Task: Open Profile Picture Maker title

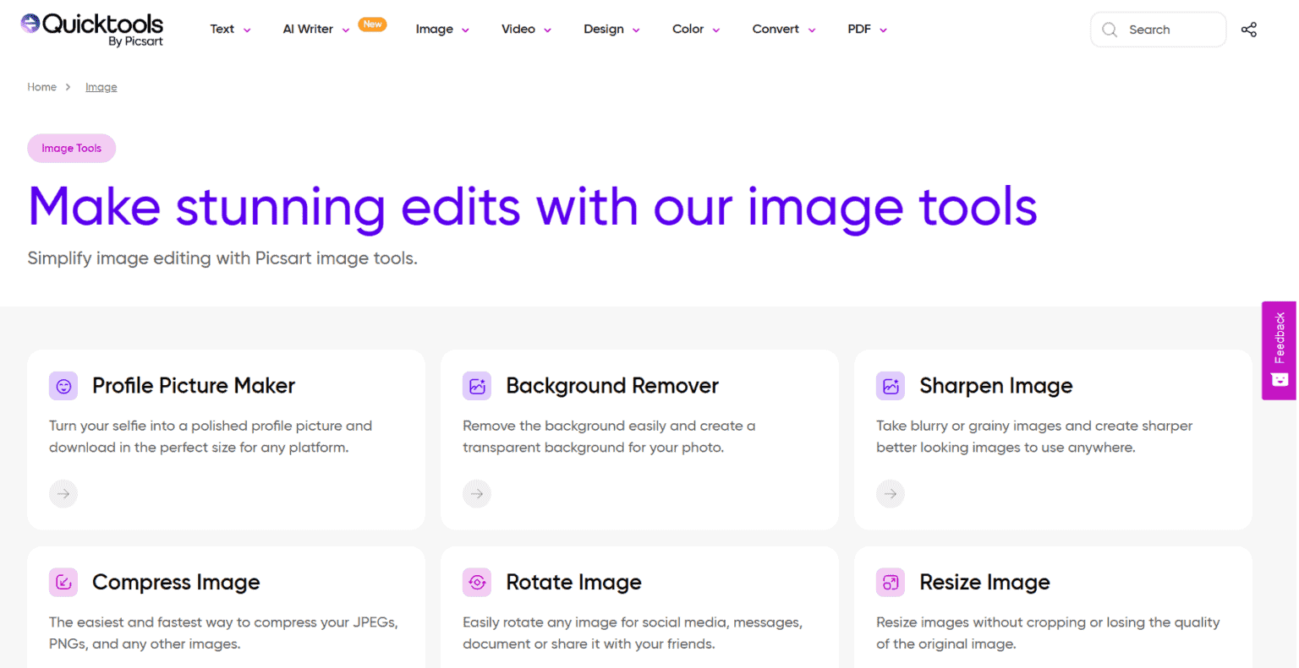Action: (194, 386)
